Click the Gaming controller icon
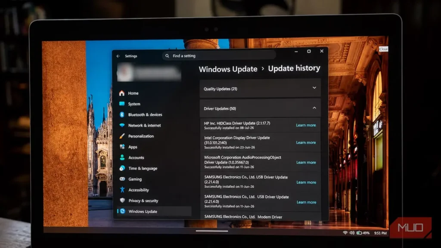Image resolution: width=441 pixels, height=248 pixels. pyautogui.click(x=122, y=179)
